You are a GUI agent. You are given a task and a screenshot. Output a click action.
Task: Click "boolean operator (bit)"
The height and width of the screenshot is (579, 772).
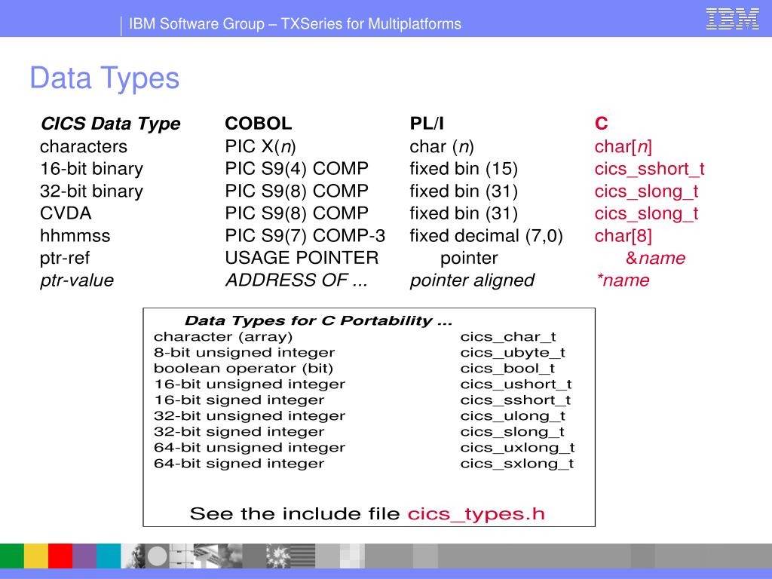pyautogui.click(x=244, y=368)
